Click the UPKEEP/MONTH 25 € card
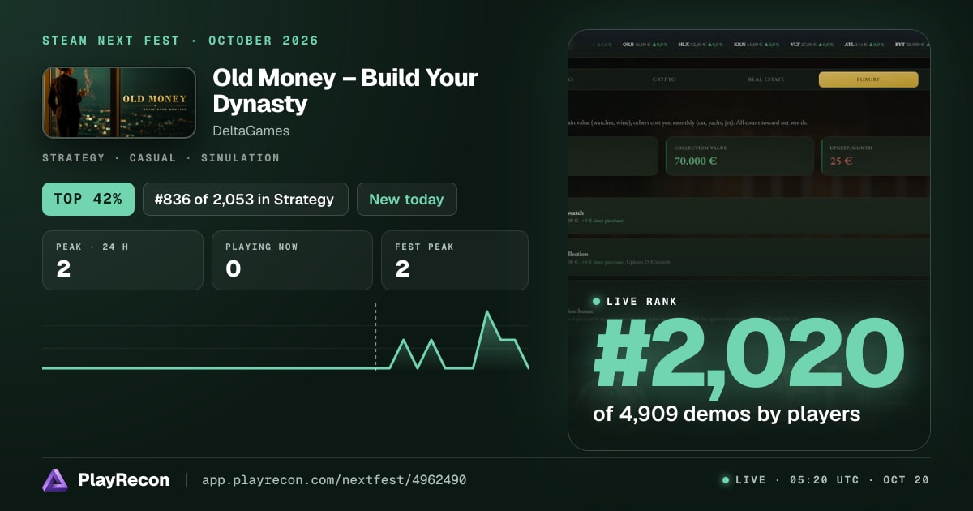 (x=874, y=156)
